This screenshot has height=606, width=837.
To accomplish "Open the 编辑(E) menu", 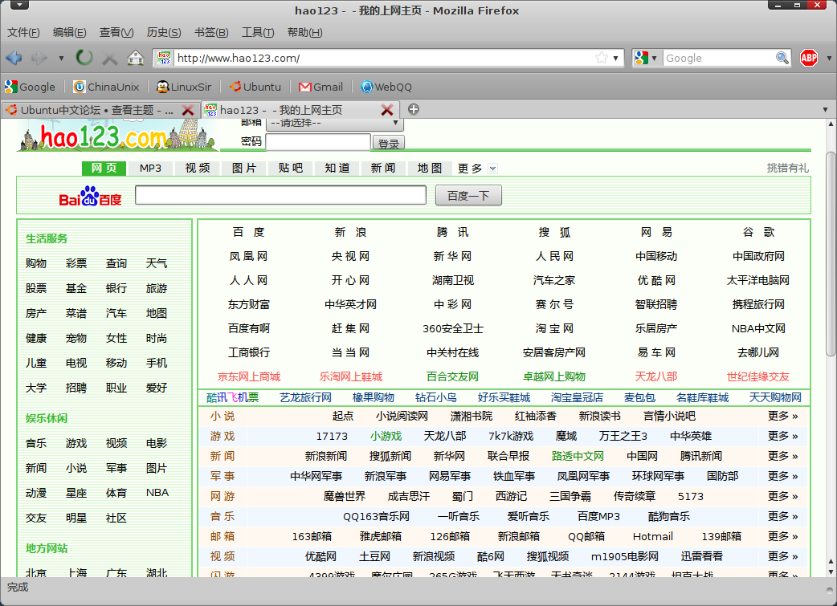I will 69,33.
